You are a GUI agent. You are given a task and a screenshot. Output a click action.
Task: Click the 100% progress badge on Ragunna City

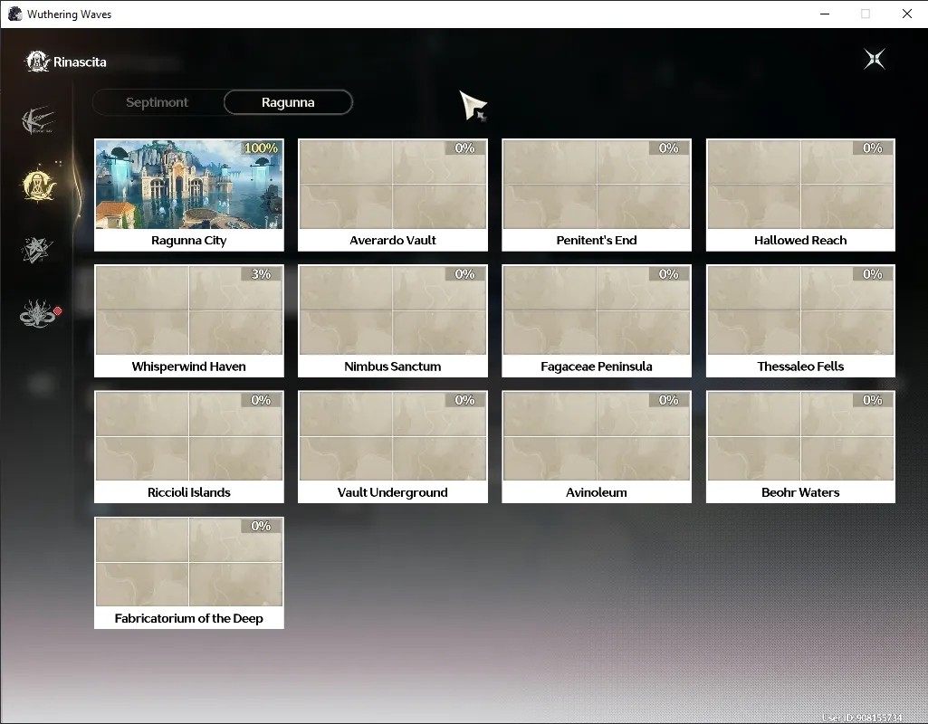261,148
